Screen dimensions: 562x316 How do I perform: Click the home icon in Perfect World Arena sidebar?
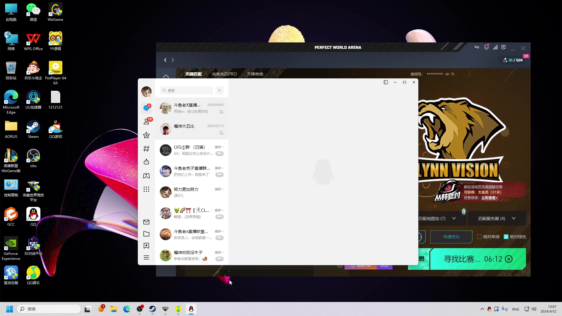(166, 76)
